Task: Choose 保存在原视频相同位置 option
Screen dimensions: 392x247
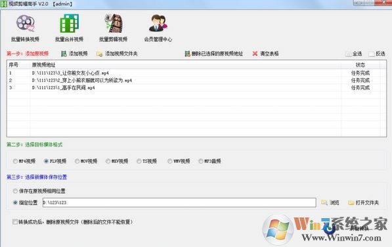Action: pyautogui.click(x=15, y=191)
